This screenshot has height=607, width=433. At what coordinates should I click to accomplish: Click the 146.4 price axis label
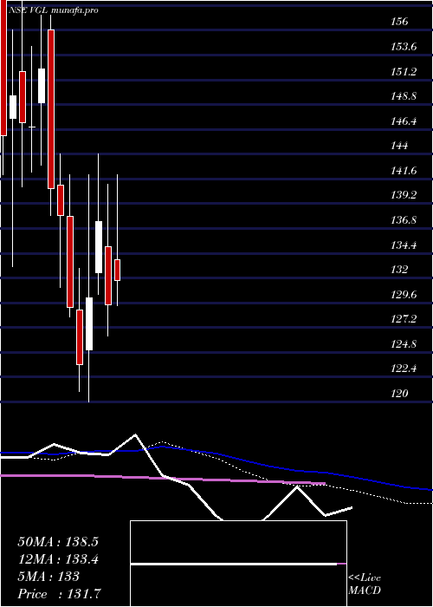pyautogui.click(x=404, y=121)
